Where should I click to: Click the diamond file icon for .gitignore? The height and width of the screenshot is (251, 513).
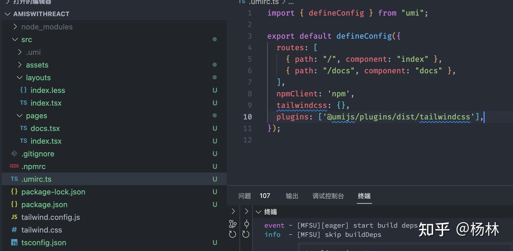coord(14,153)
